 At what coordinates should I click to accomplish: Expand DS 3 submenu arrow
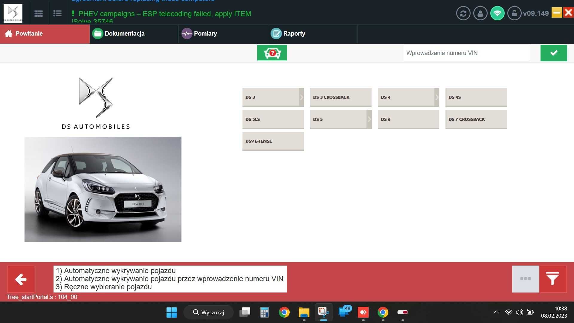click(301, 97)
